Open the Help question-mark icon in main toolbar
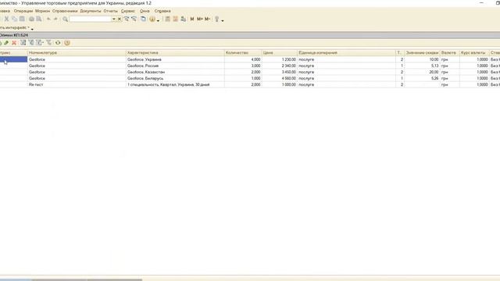This screenshot has width=500, height=281. [x=152, y=19]
